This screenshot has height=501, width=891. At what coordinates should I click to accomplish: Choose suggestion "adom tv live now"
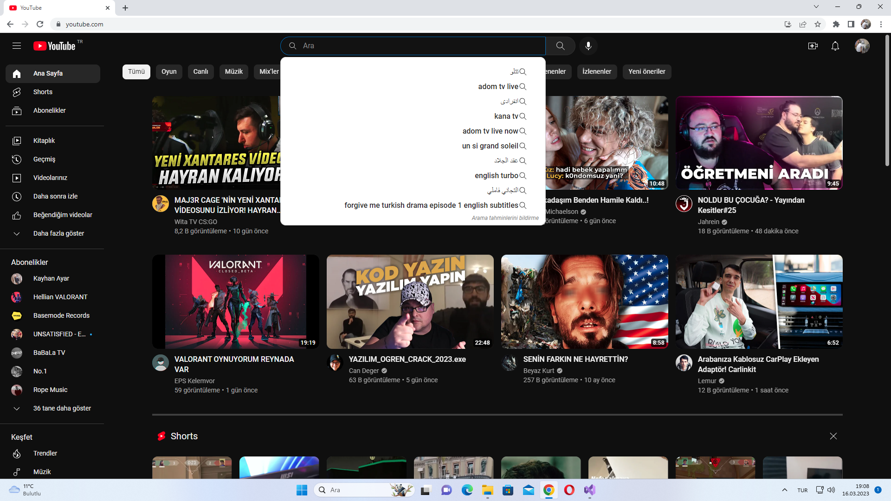point(490,131)
